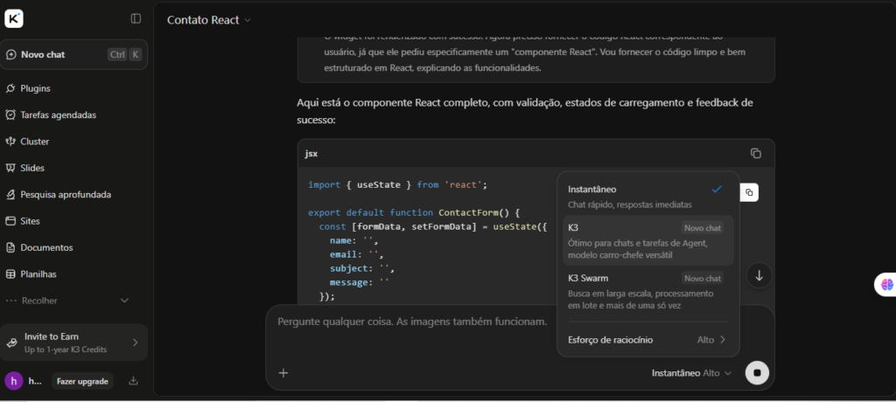Open the Instantâneo Alto model selector
The image size is (896, 402).
[x=691, y=373]
